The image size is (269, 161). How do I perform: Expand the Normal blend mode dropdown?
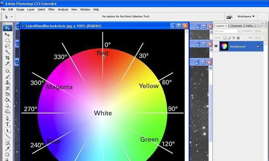click(227, 31)
